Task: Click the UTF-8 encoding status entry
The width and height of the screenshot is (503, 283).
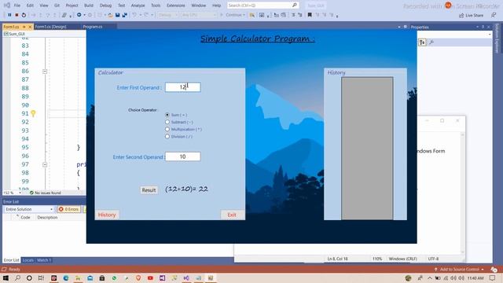Action: point(433,259)
